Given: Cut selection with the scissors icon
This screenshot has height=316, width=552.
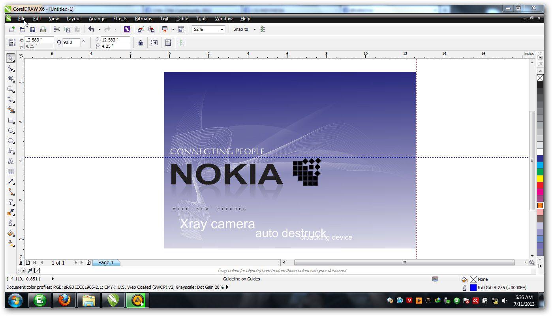Looking at the screenshot, I should click(x=56, y=29).
